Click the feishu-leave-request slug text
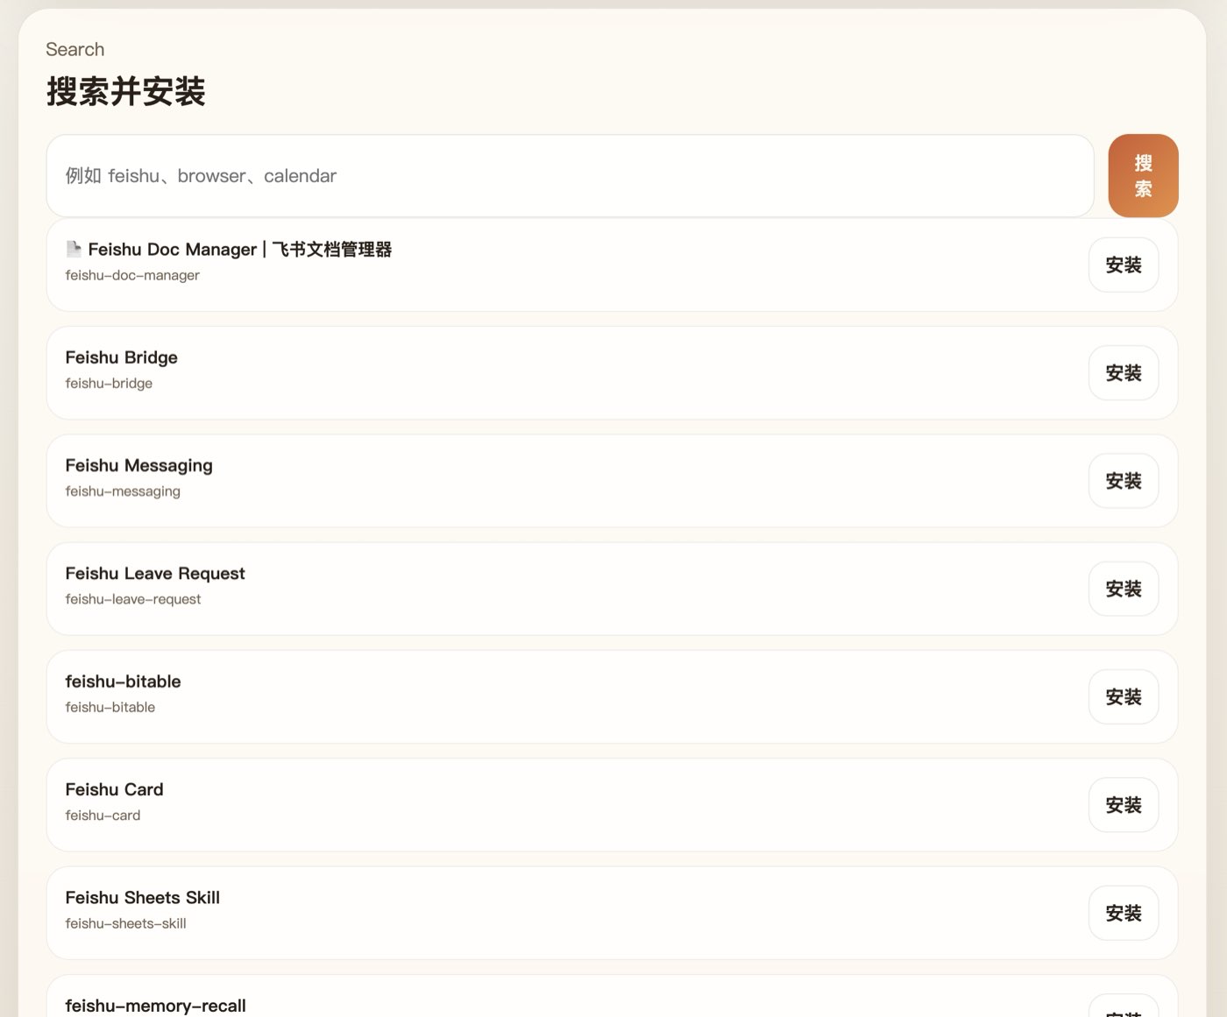The height and width of the screenshot is (1017, 1227). (133, 599)
